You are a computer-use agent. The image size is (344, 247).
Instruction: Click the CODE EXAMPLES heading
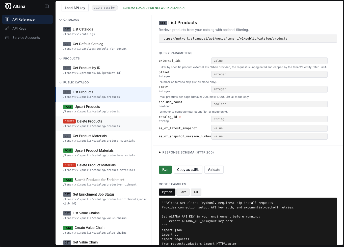click(172, 184)
